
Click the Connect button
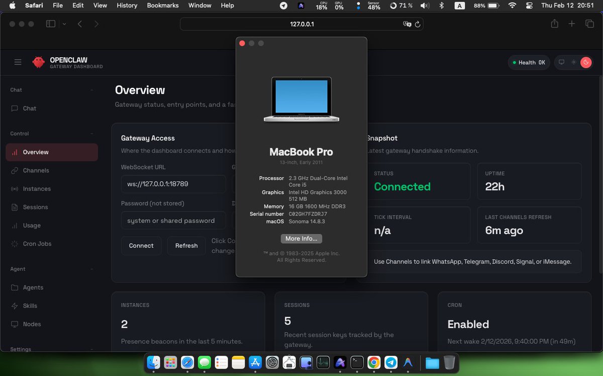pyautogui.click(x=141, y=246)
